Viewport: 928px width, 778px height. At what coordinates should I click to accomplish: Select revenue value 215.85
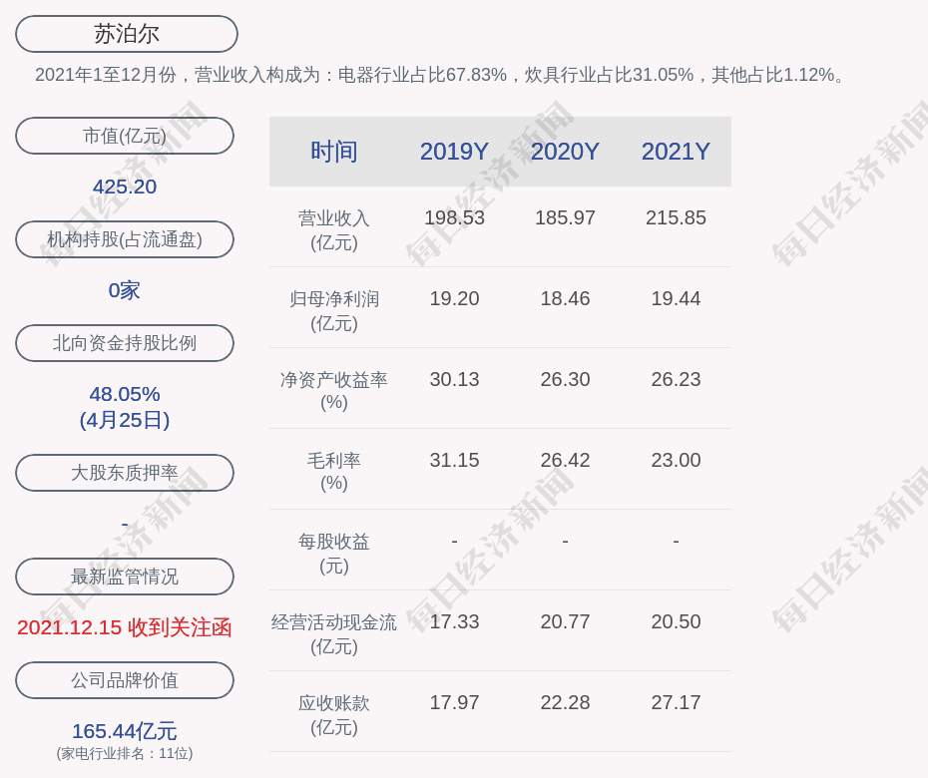click(676, 217)
